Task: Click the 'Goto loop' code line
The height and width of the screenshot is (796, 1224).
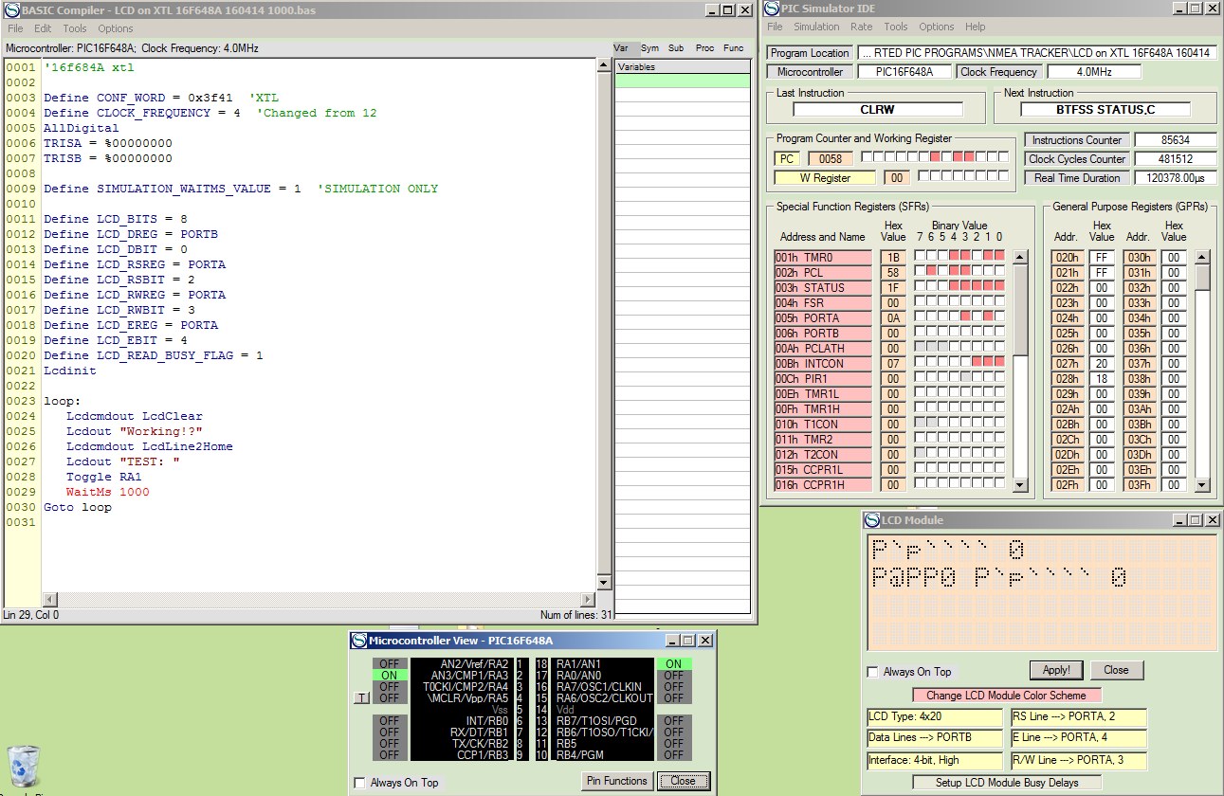Action: tap(77, 507)
